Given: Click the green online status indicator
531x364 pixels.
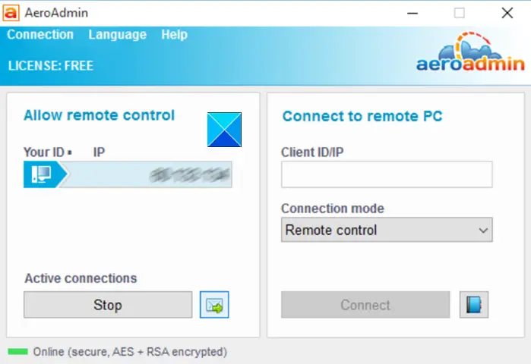Looking at the screenshot, I should coord(17,352).
